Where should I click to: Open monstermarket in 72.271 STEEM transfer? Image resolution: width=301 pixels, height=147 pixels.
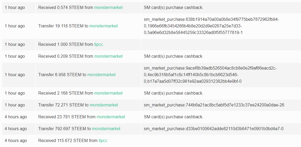click(104, 105)
